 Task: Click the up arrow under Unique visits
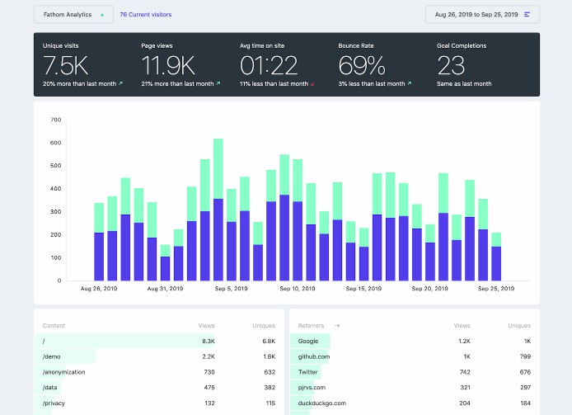pyautogui.click(x=120, y=83)
